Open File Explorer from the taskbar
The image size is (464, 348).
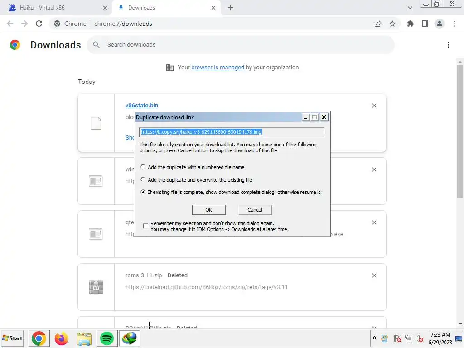click(x=84, y=338)
